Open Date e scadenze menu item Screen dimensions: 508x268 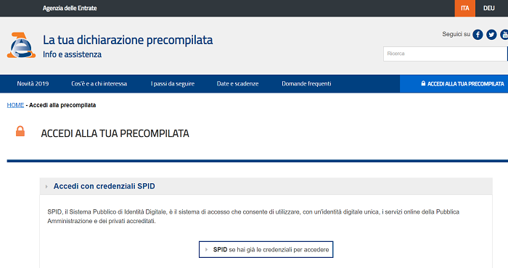pos(237,84)
